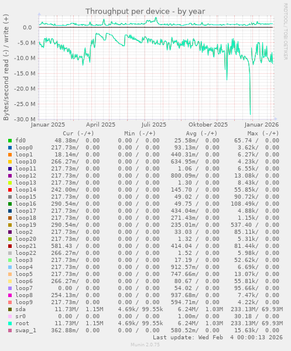
Task: Click the green fd0 legend swatch
Action: 10,141
